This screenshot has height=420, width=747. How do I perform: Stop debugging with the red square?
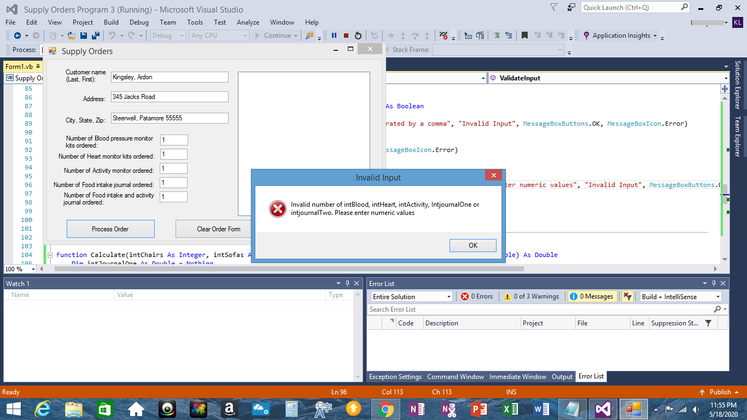346,36
